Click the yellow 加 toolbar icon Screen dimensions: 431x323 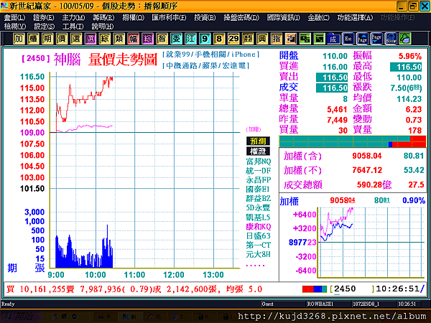tap(19, 39)
